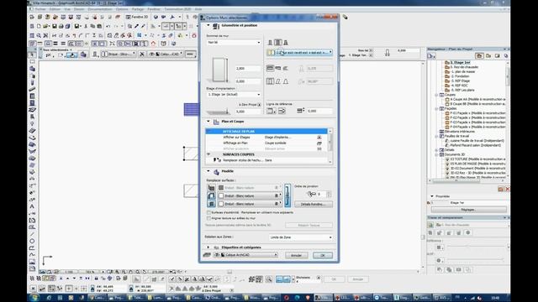
Task: Open the composite structure selection dropdown
Action: (x=299, y=53)
